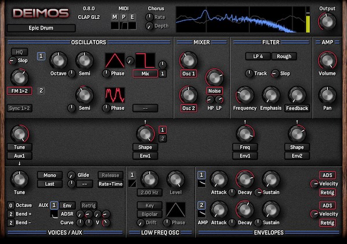The image size is (347, 244).
Task: Click the oscillator Slop slider
Action: point(12,61)
